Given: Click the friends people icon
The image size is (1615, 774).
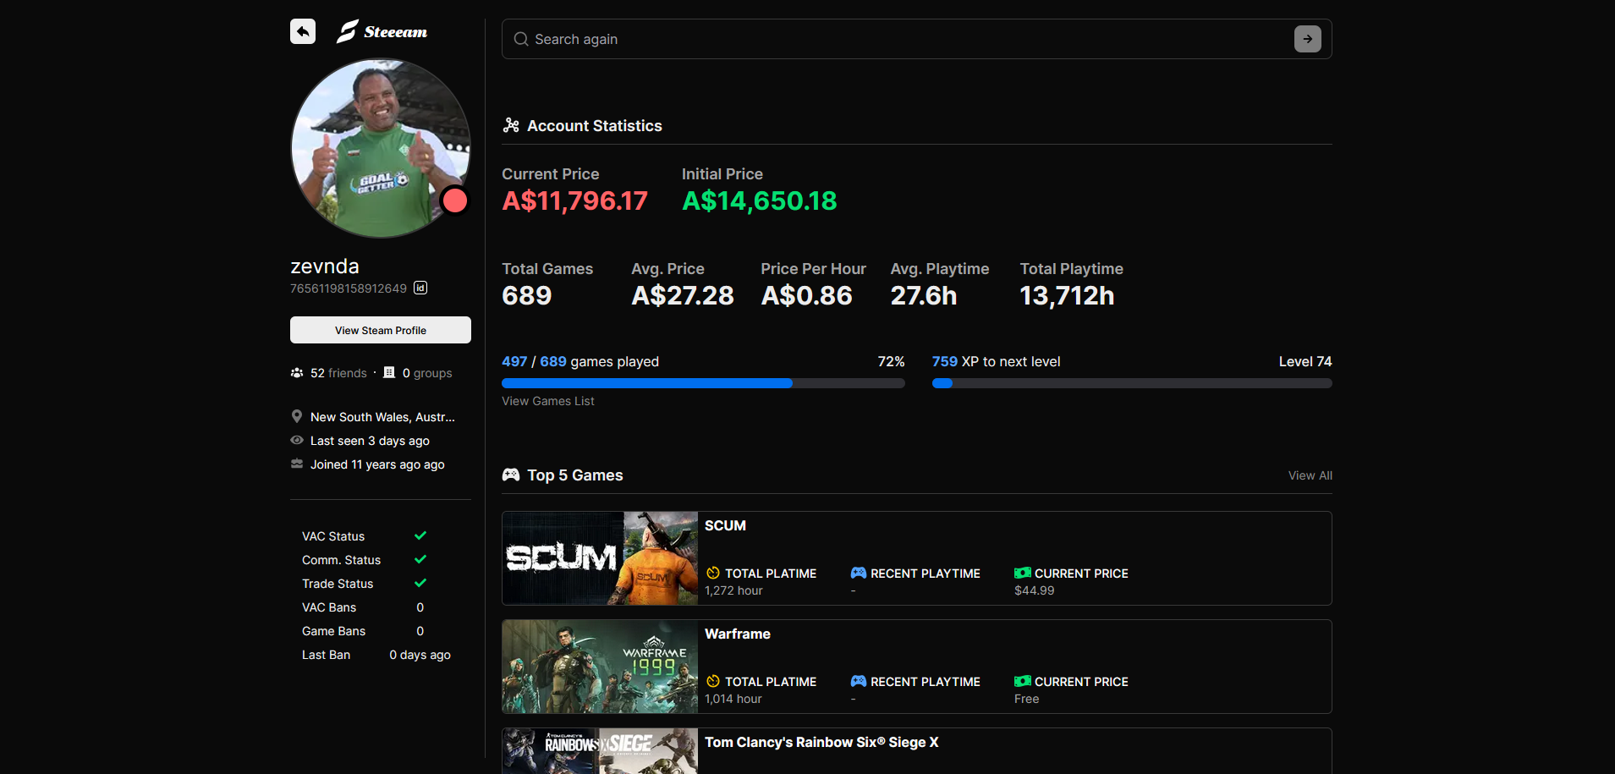Looking at the screenshot, I should tap(297, 372).
